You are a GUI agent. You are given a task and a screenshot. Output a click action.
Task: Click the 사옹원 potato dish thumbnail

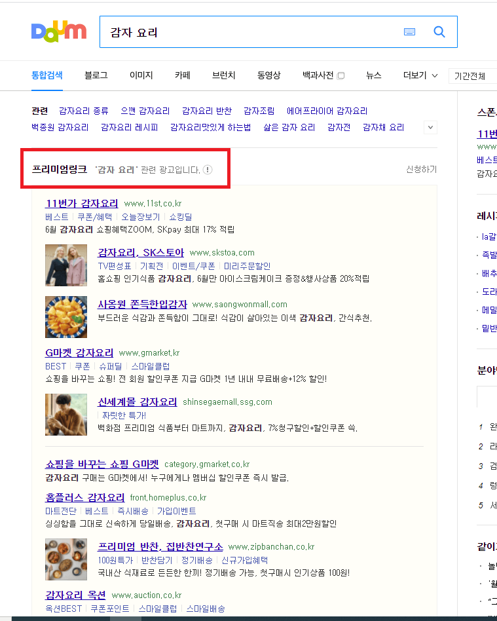tap(66, 317)
